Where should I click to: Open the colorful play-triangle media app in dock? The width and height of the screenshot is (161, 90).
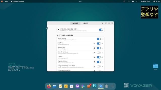[83, 86]
